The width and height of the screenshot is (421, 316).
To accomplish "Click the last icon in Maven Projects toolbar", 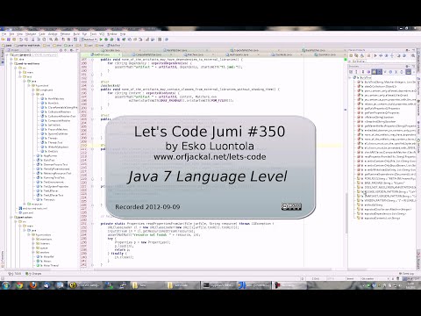I will pyautogui.click(x=413, y=55).
